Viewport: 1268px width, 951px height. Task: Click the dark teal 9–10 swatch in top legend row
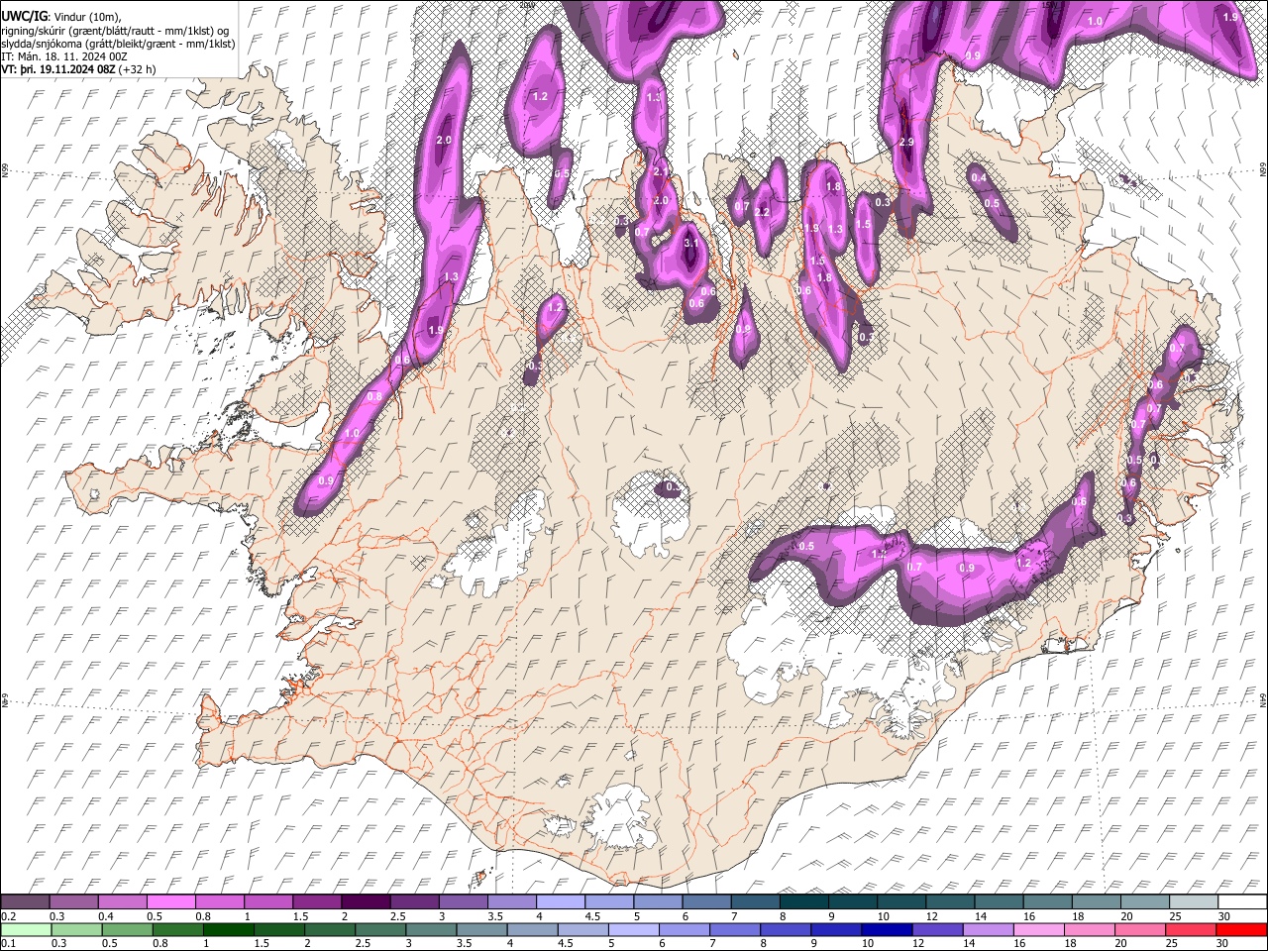pyautogui.click(x=803, y=901)
